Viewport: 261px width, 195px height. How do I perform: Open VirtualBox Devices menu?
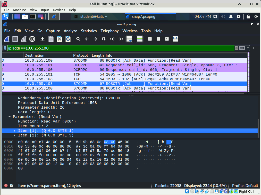coord(59,10)
